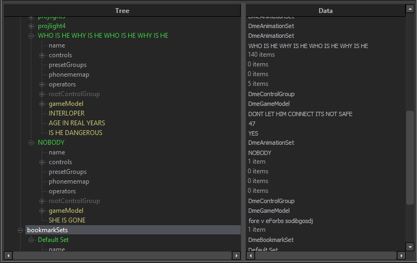Viewport: 417px width, 263px height.
Task: Select the AGE IN REAL YEARS attribute
Action: point(77,123)
